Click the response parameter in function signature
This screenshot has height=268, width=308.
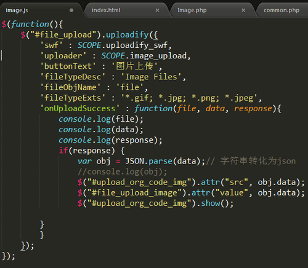point(253,108)
